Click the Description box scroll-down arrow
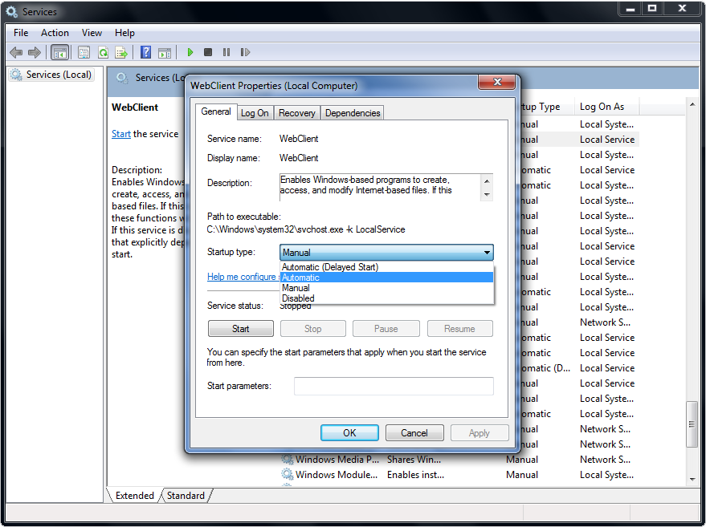 [487, 195]
